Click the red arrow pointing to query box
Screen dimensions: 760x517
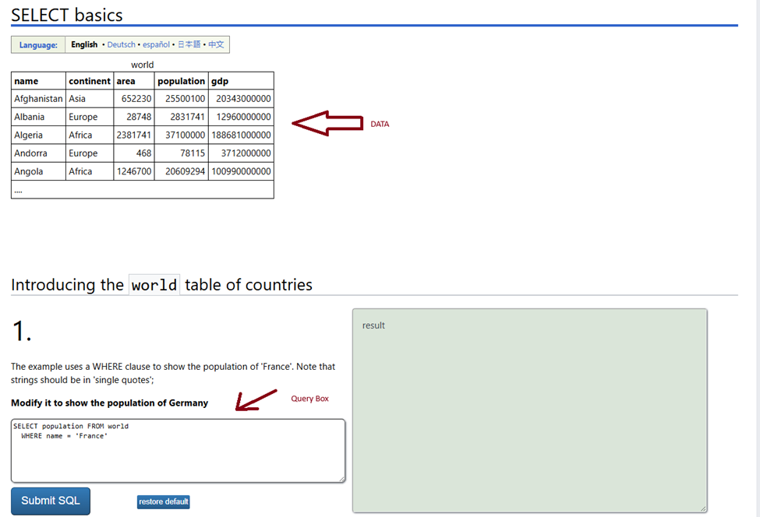[256, 400]
